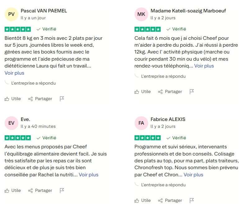Click share icon on Fabrice ALEXIS's review
The height and width of the screenshot is (209, 243).
tap(160, 201)
